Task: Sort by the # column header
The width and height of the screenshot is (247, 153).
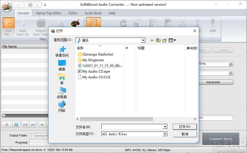Action: pos(130,48)
